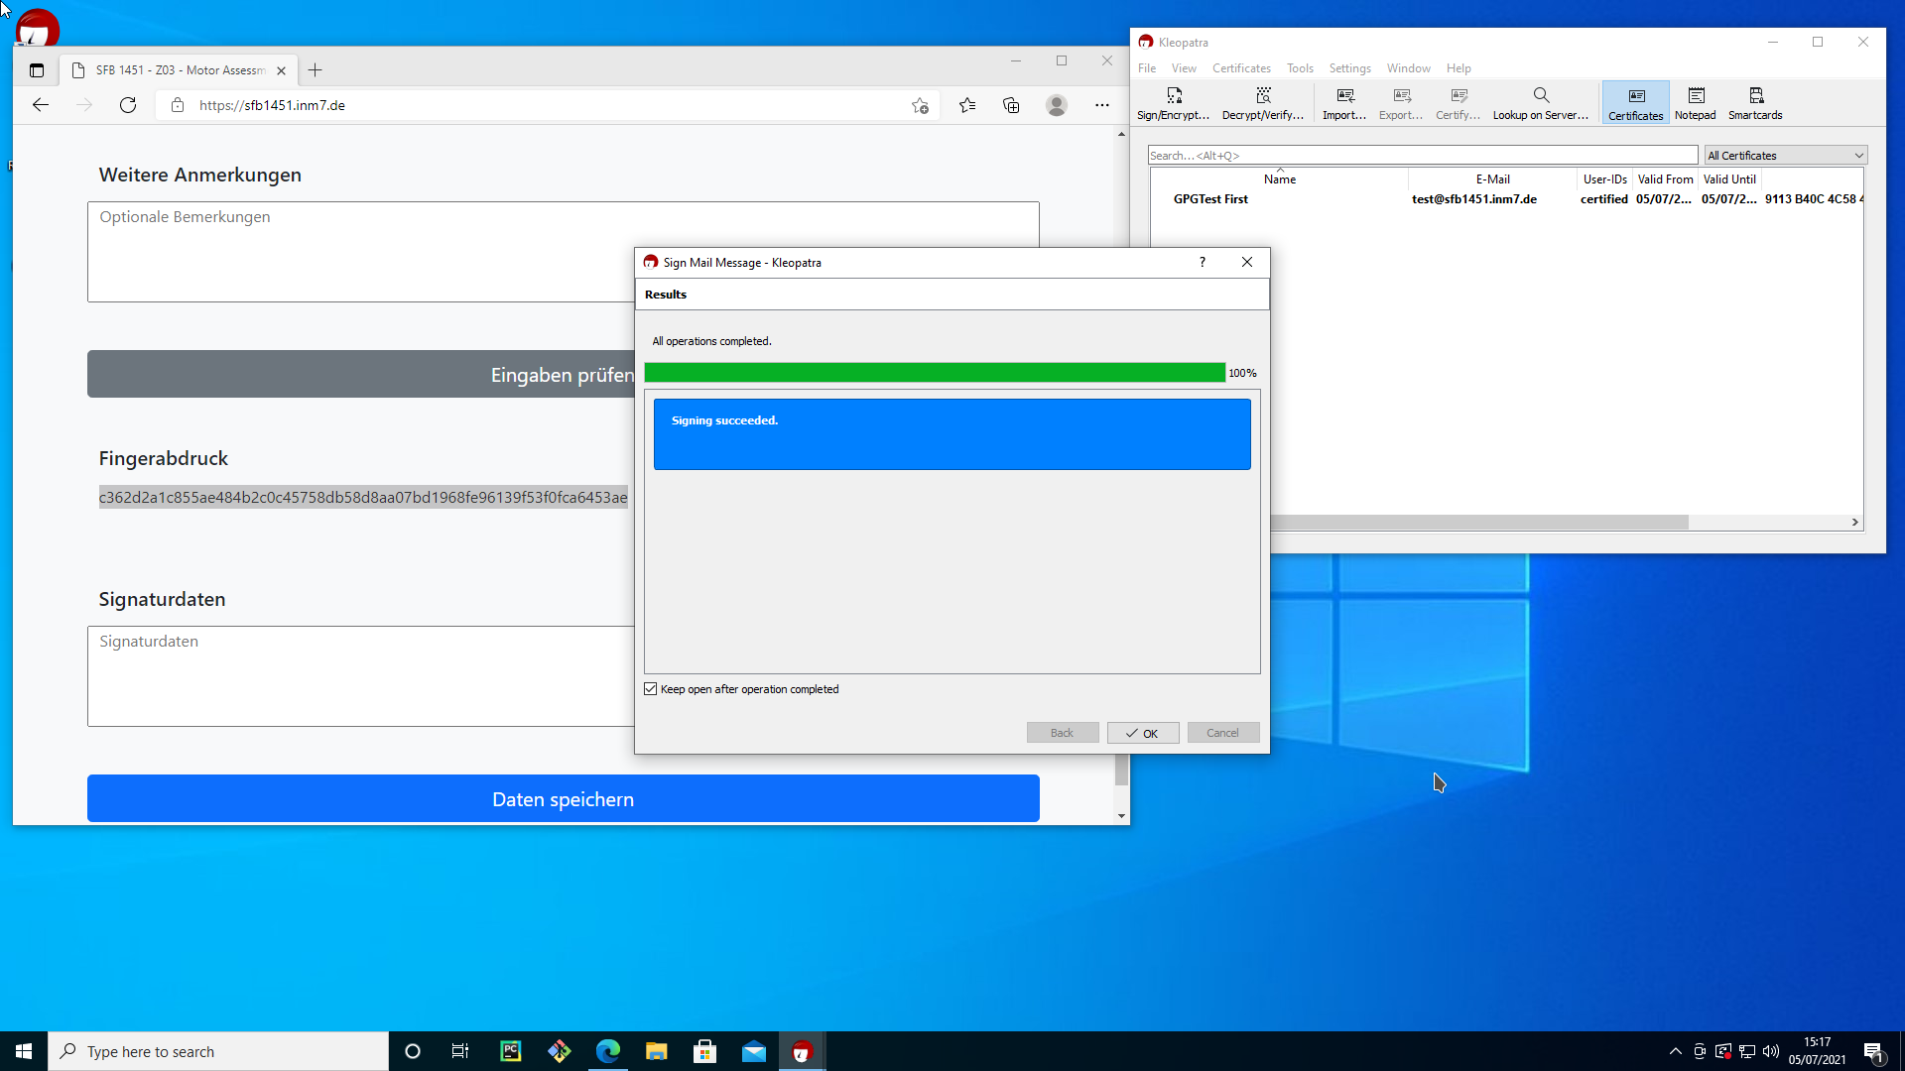This screenshot has height=1071, width=1905.
Task: Open Smartcards view in Kleopatra
Action: tap(1755, 103)
